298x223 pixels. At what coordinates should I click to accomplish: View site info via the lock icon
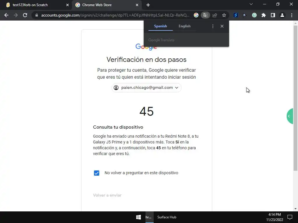click(x=37, y=15)
